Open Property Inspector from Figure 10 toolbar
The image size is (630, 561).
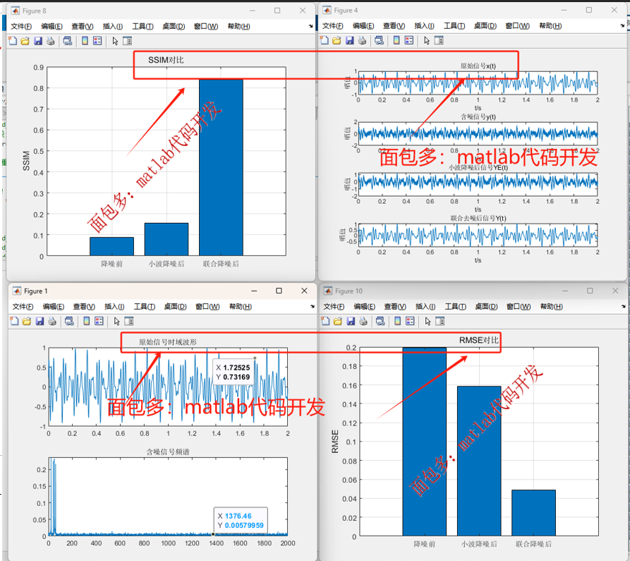[440, 321]
